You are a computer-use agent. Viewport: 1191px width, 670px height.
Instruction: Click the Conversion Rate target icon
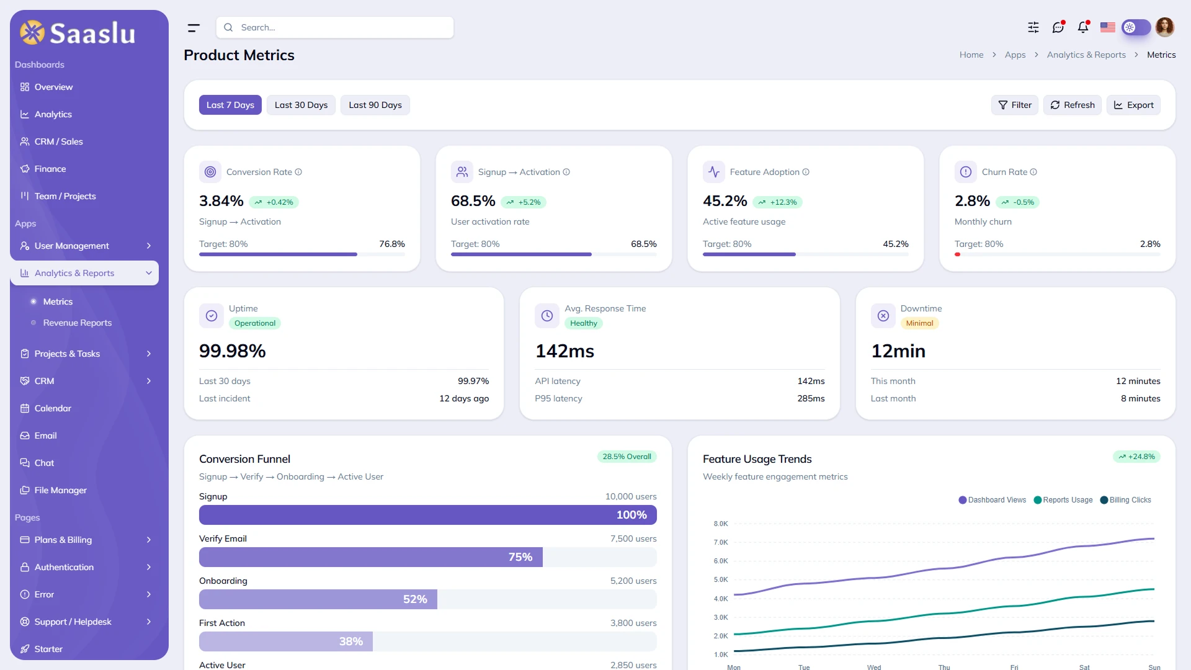click(x=210, y=172)
